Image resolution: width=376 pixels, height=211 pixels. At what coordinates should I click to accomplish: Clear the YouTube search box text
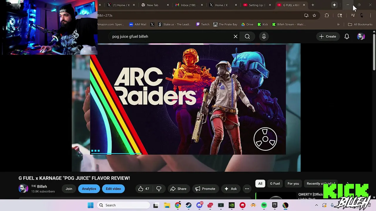(x=235, y=36)
